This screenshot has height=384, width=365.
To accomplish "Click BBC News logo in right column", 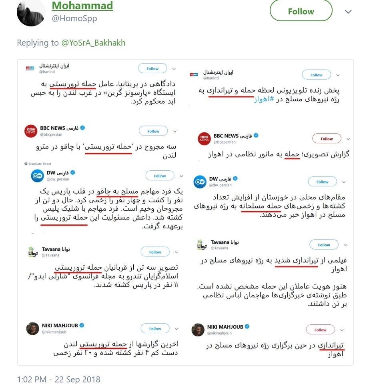I will click(204, 139).
